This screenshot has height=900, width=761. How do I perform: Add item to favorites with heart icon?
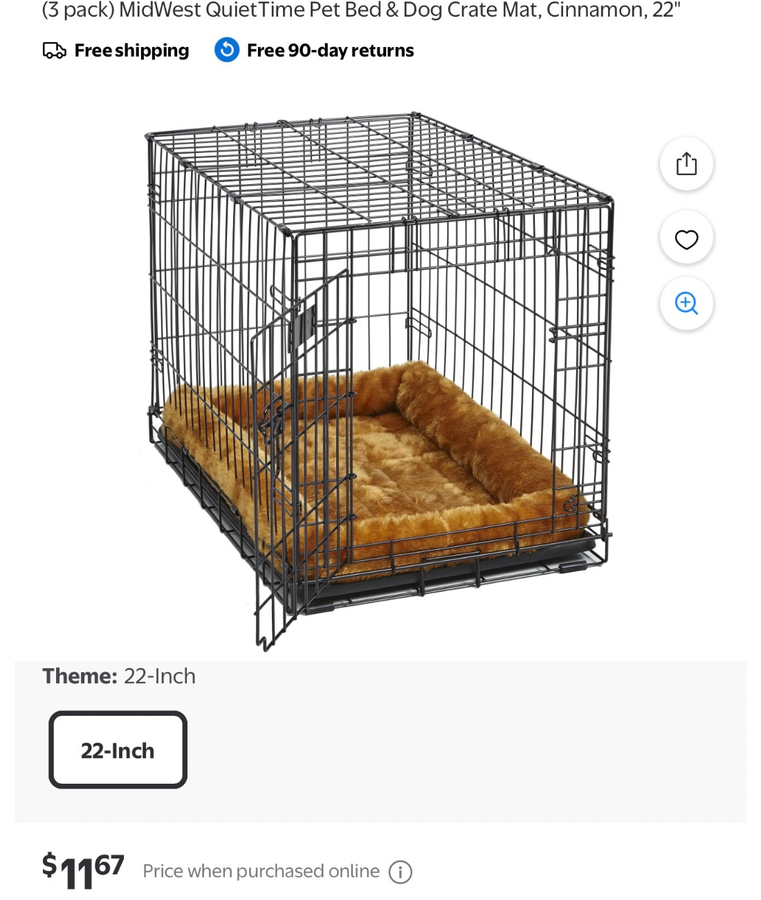pyautogui.click(x=686, y=239)
